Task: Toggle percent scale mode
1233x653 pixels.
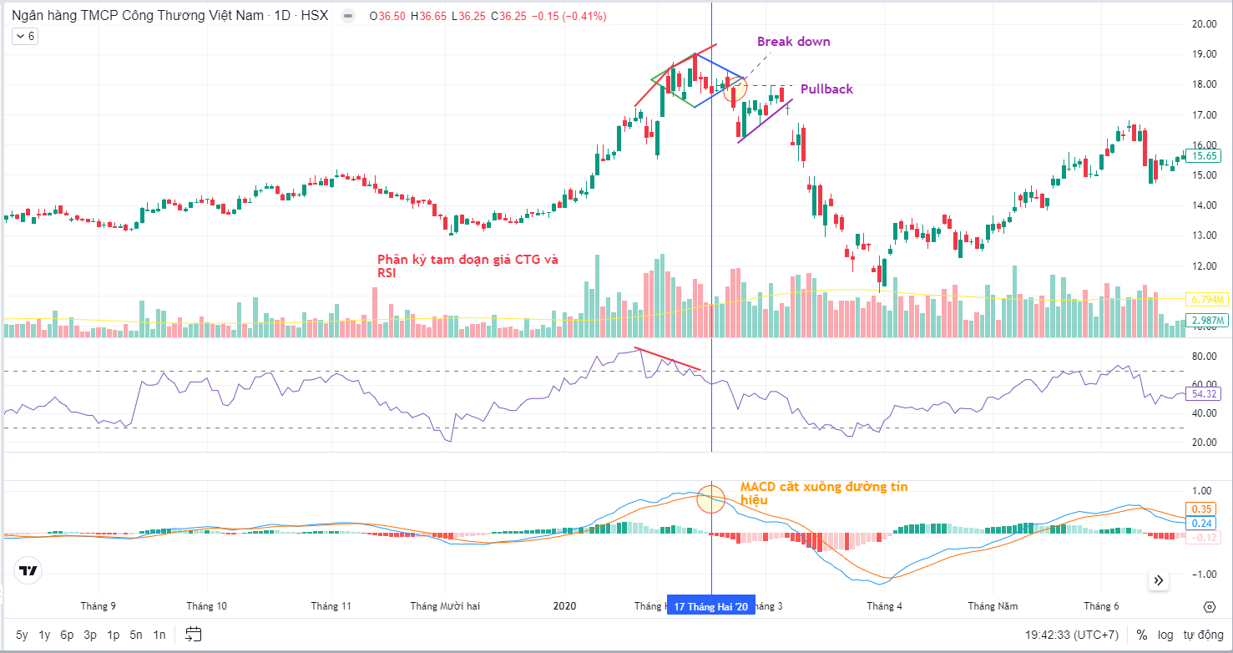Action: pyautogui.click(x=1141, y=635)
